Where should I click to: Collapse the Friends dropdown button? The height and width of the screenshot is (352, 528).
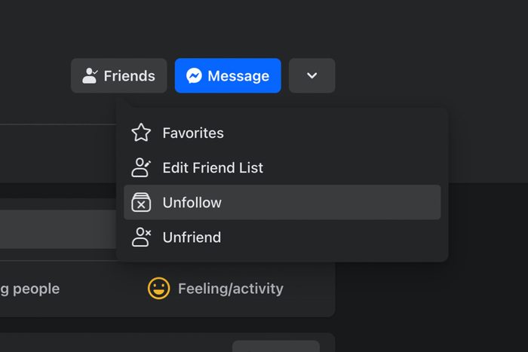(x=119, y=76)
